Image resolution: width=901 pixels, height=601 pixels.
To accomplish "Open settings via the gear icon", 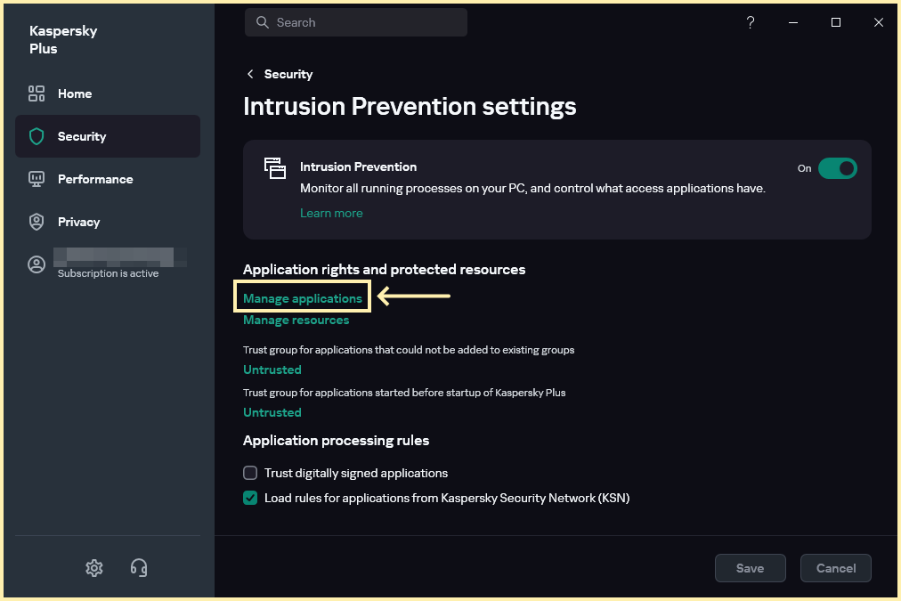I will 94,567.
